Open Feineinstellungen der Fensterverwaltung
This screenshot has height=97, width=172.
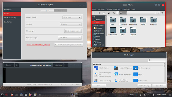(102, 74)
